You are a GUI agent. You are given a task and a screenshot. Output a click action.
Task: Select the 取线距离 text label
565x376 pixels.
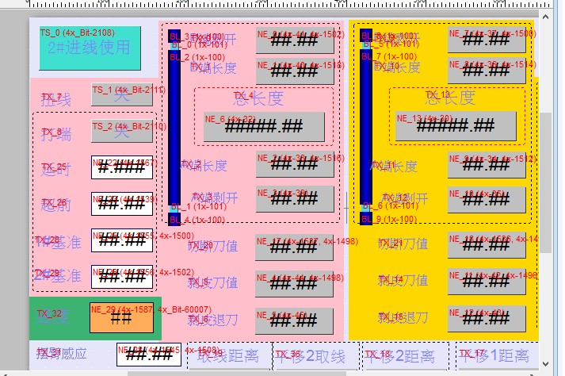pyautogui.click(x=227, y=356)
